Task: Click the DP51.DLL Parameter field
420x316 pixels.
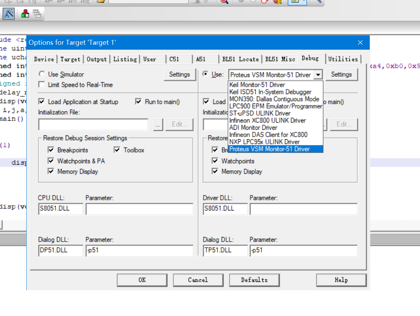Action: click(x=139, y=250)
